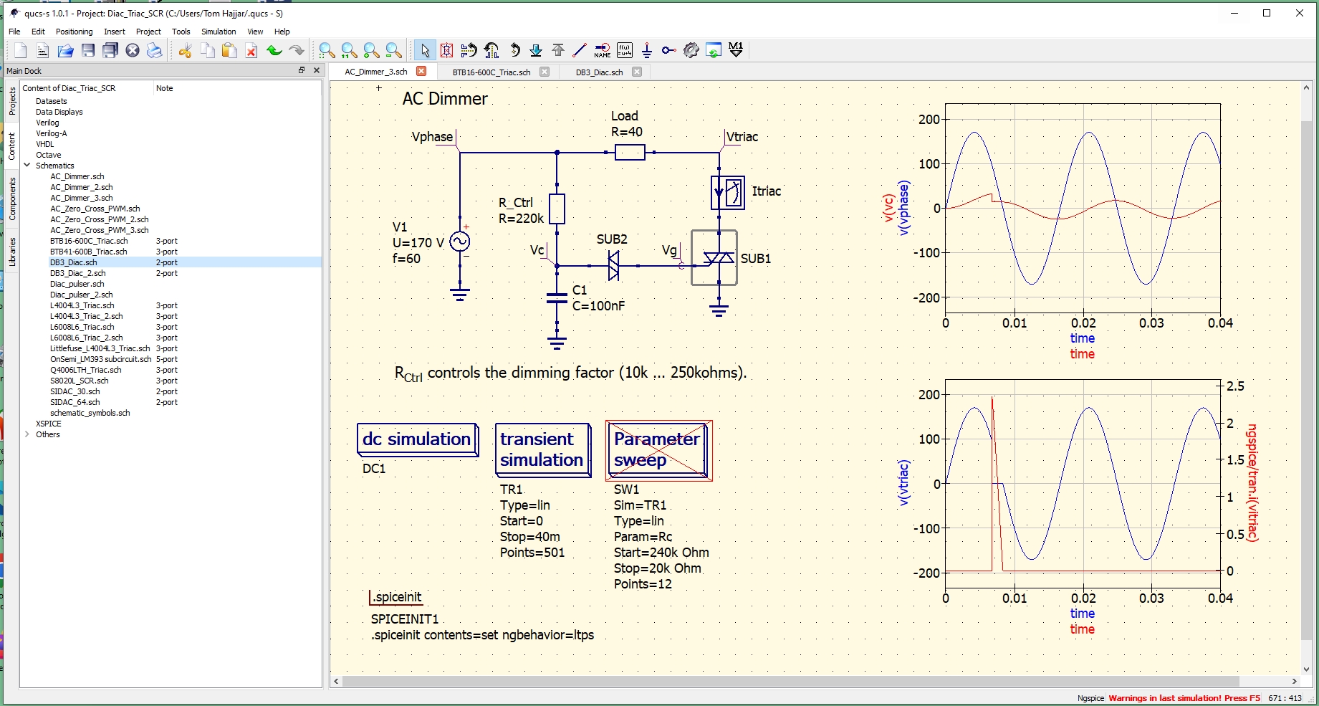1319x706 pixels.
Task: Select the schematic pointer tool
Action: click(x=425, y=50)
